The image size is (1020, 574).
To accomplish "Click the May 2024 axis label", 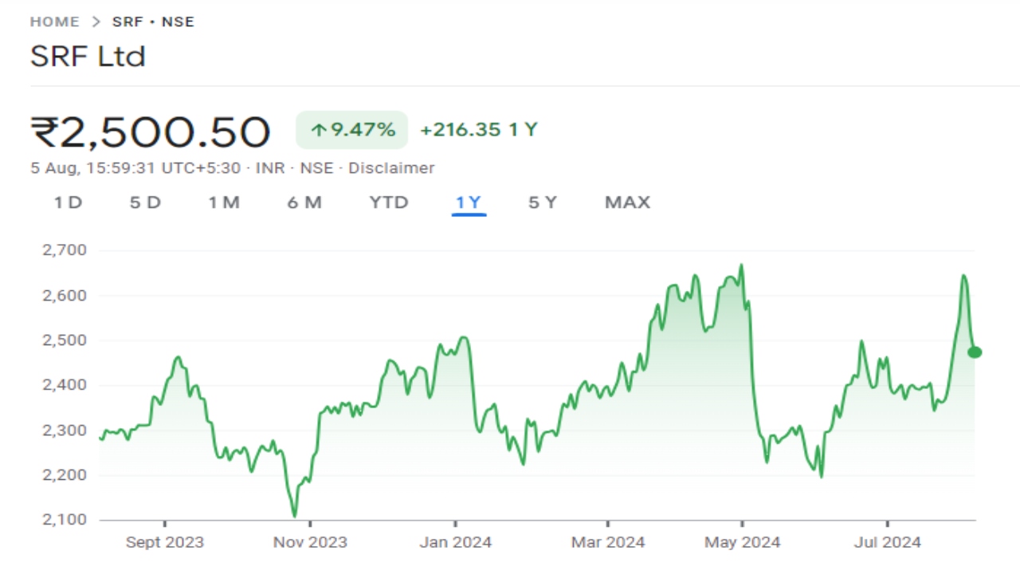I will pyautogui.click(x=742, y=542).
